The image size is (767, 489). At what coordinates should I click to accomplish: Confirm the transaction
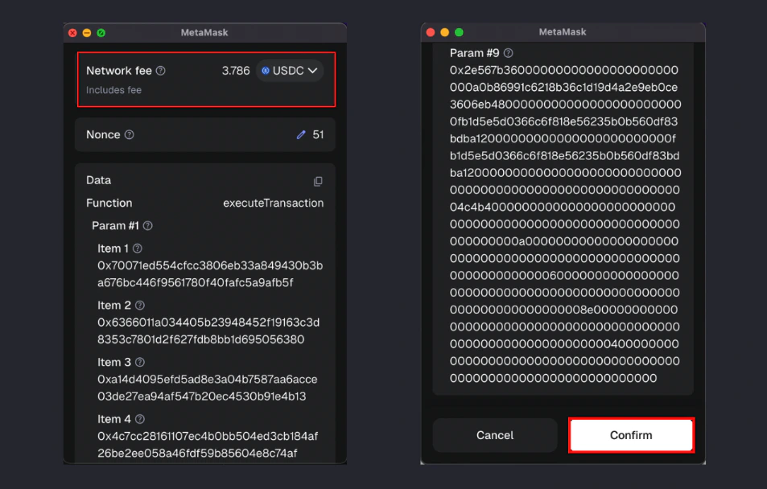[631, 435]
